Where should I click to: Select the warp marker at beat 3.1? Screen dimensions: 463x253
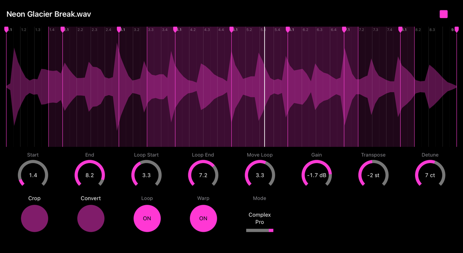pyautogui.click(x=119, y=29)
